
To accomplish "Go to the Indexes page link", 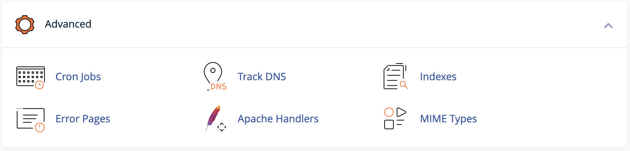I will pyautogui.click(x=438, y=77).
